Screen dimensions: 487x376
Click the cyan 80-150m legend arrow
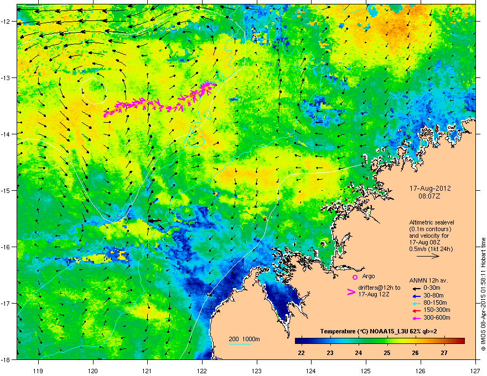(417, 303)
